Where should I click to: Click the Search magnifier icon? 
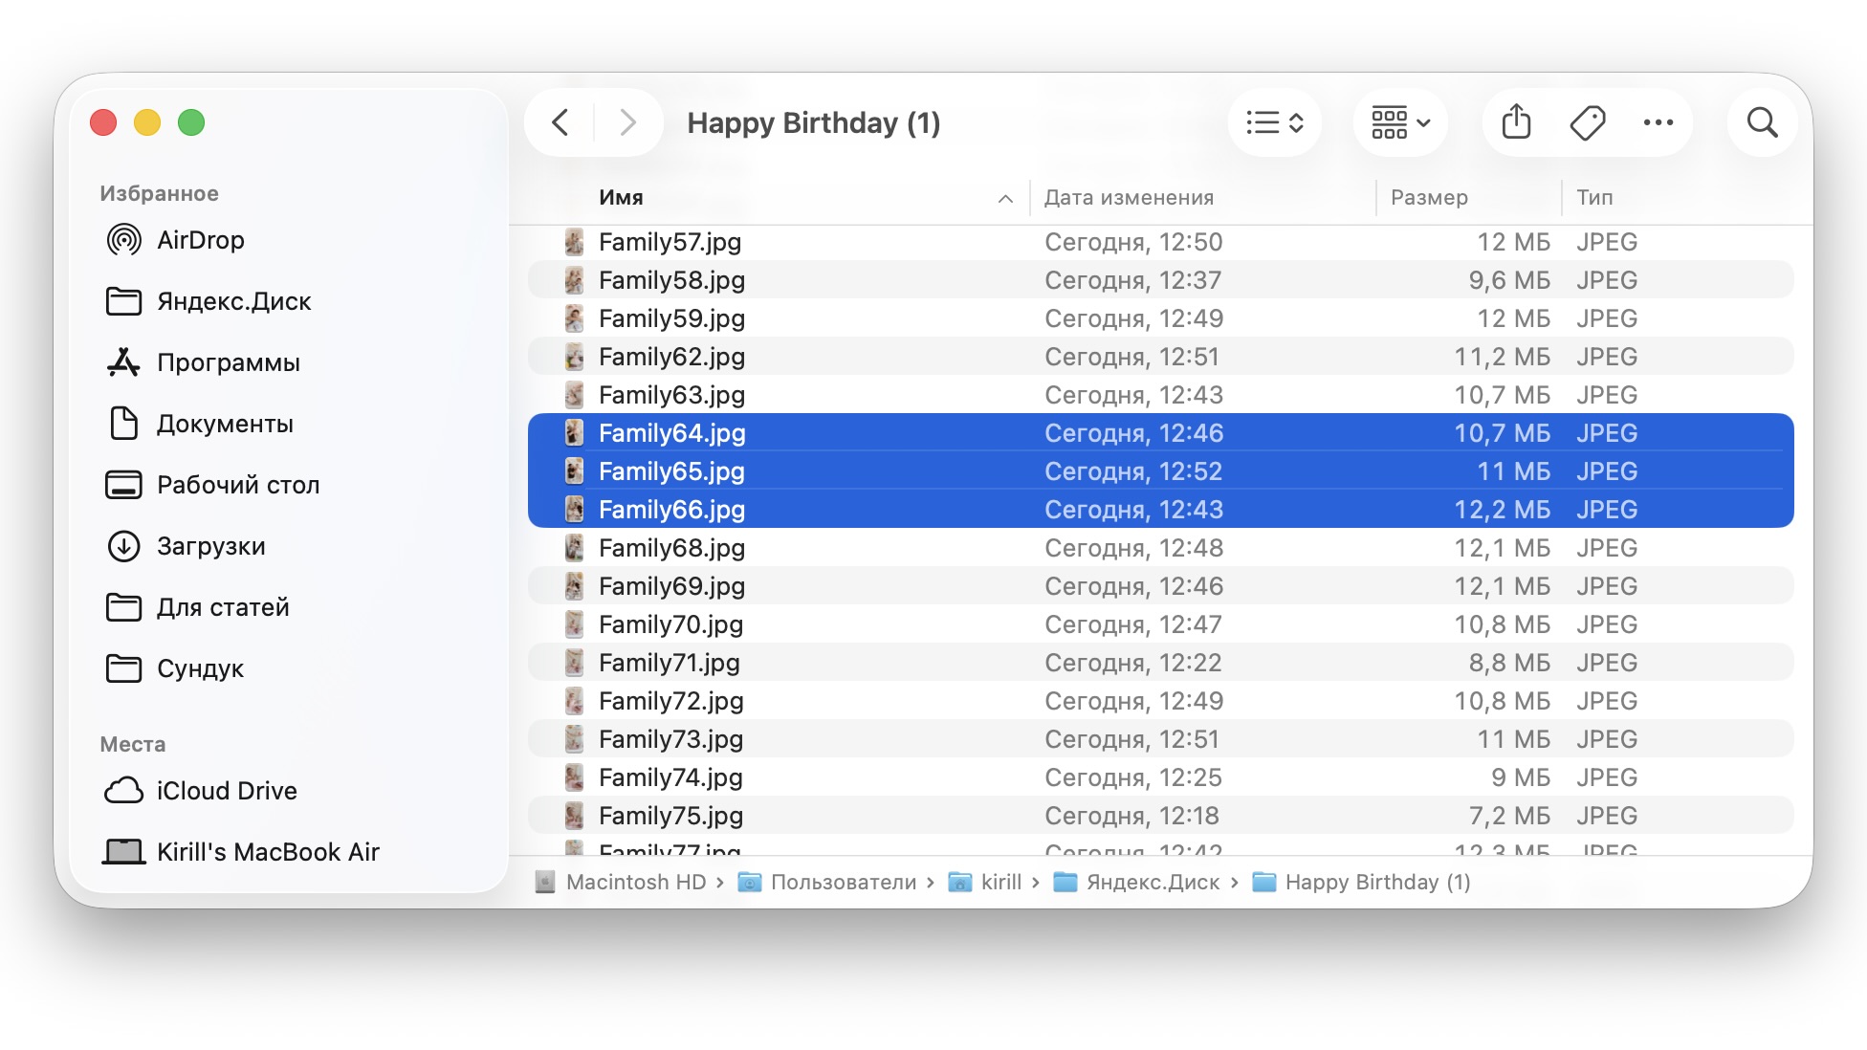click(x=1762, y=122)
